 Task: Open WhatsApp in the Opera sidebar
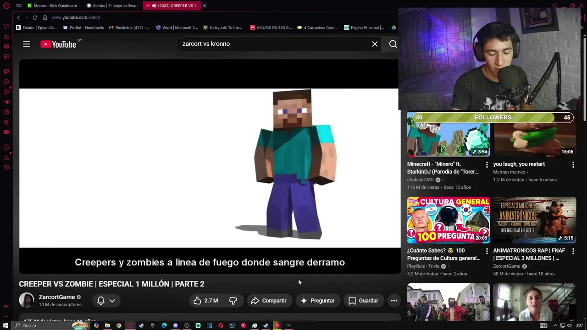point(6,92)
